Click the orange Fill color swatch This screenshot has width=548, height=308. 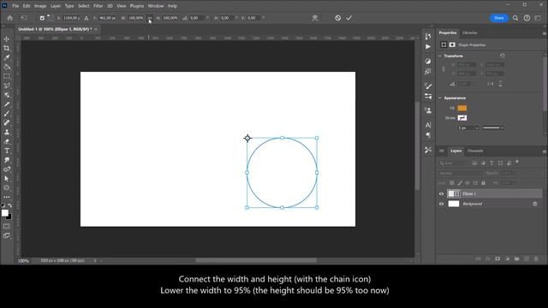point(462,109)
